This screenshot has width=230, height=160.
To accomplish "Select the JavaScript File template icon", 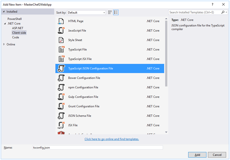I will 61,30.
